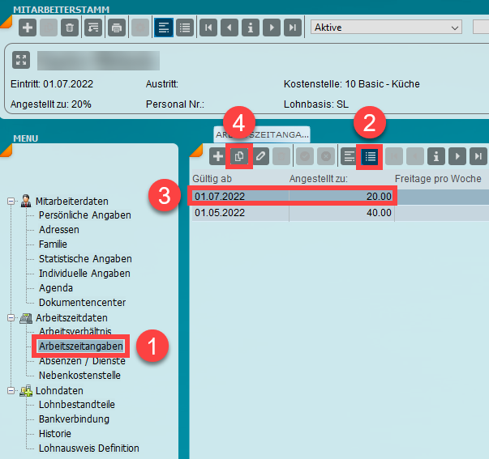The width and height of the screenshot is (489, 459).
Task: Switch to list view in Arbeitszeitangaben toolbar
Action: coord(370,156)
